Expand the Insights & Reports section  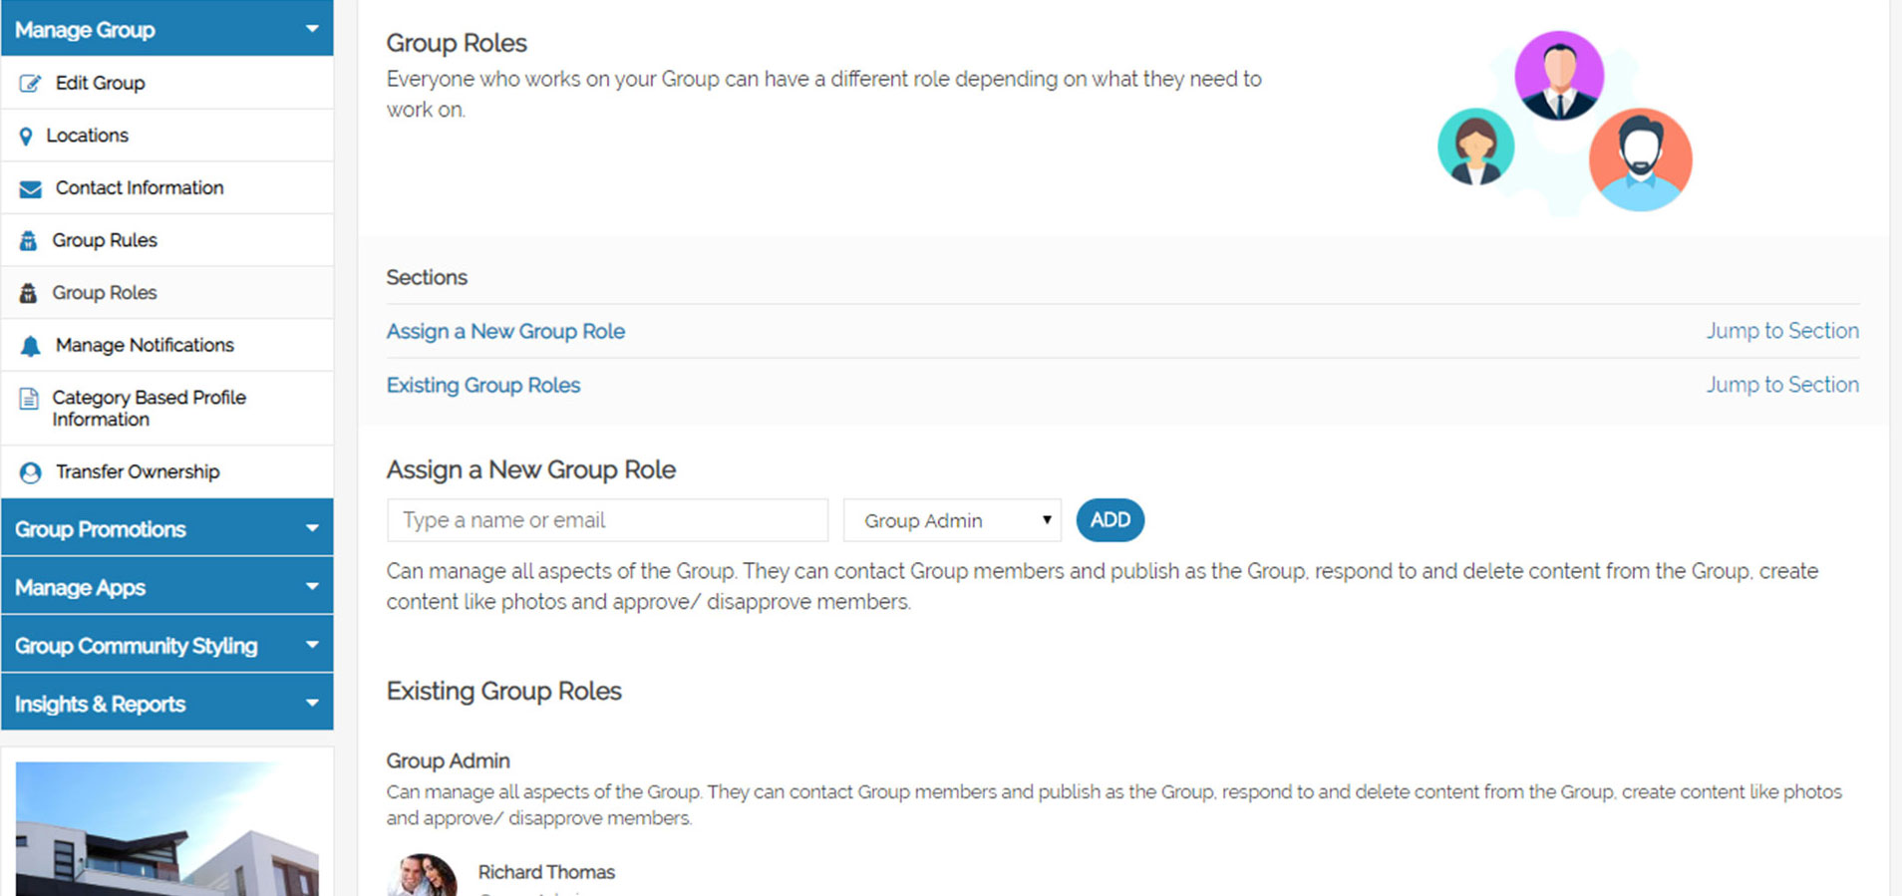click(312, 704)
